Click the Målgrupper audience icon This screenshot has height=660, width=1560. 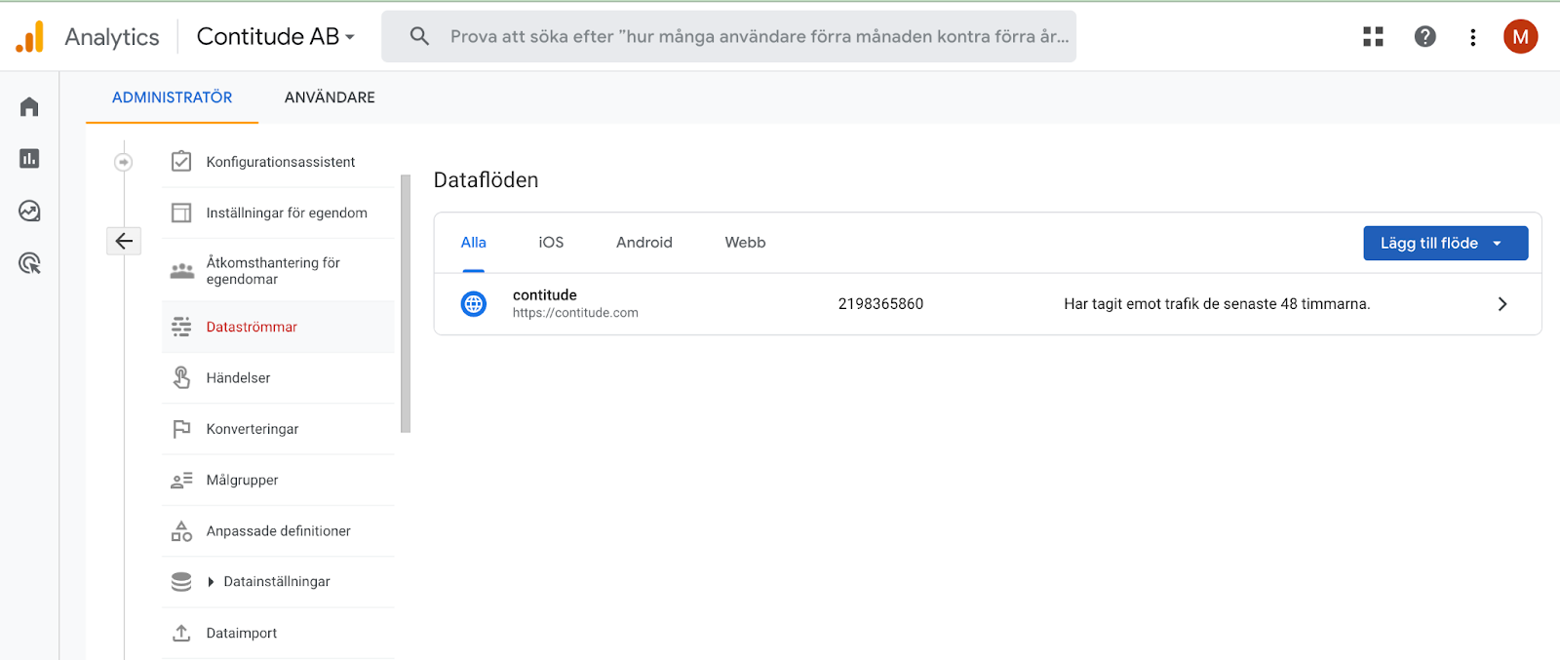[x=181, y=480]
